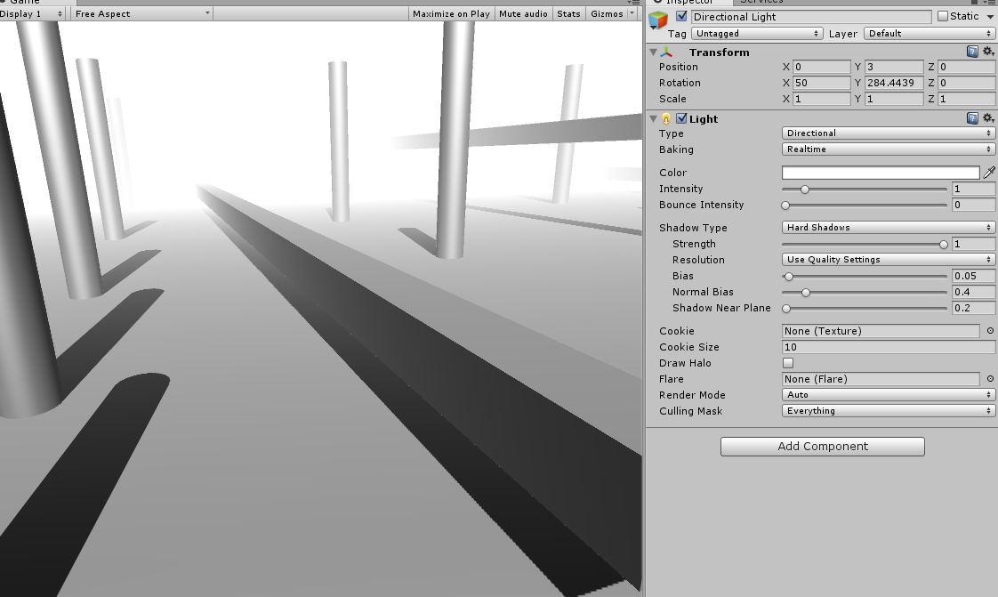Click the Gizmos button in Game view
Screen dimensions: 998x597
coord(607,14)
